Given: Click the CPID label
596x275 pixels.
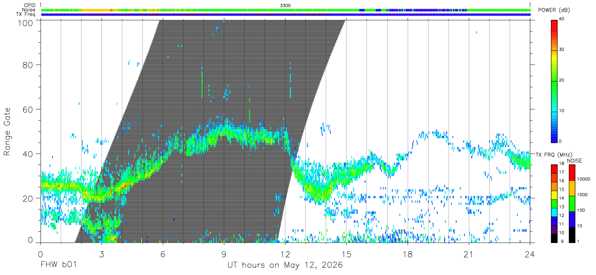Looking at the screenshot, I should pos(29,5).
